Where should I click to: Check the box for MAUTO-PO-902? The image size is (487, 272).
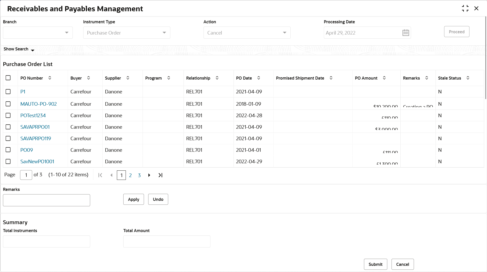(x=8, y=104)
